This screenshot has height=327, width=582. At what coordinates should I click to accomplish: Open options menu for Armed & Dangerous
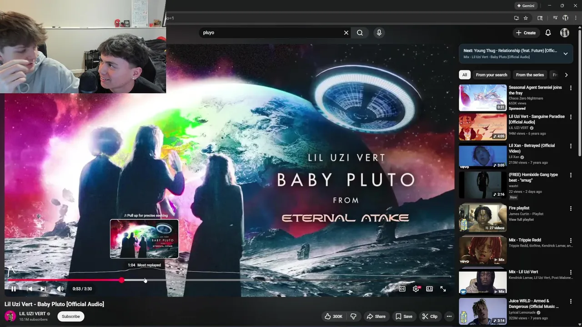tap(571, 301)
